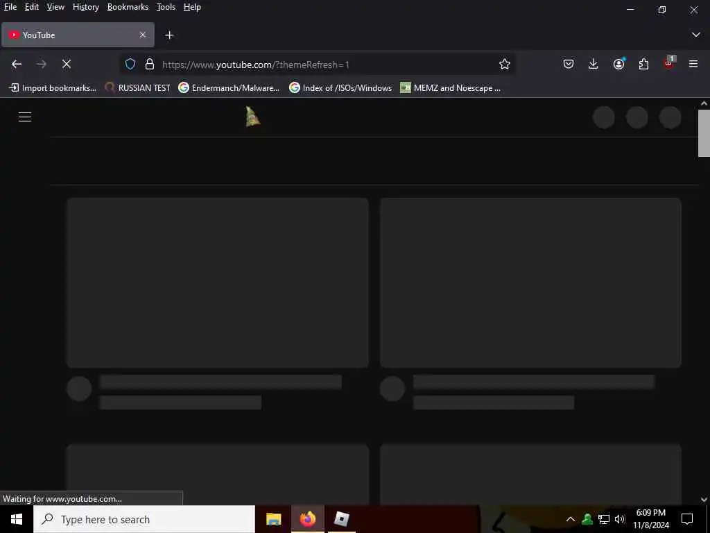Open Roblox from the taskbar

pyautogui.click(x=341, y=519)
